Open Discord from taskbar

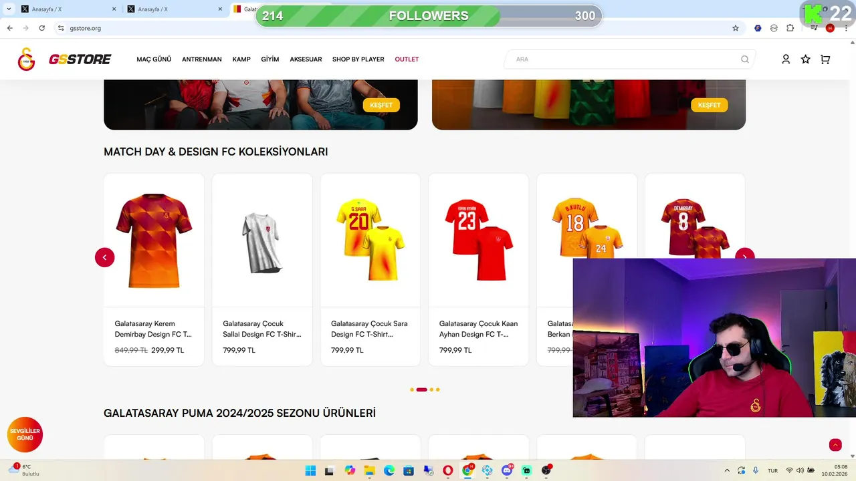(507, 470)
